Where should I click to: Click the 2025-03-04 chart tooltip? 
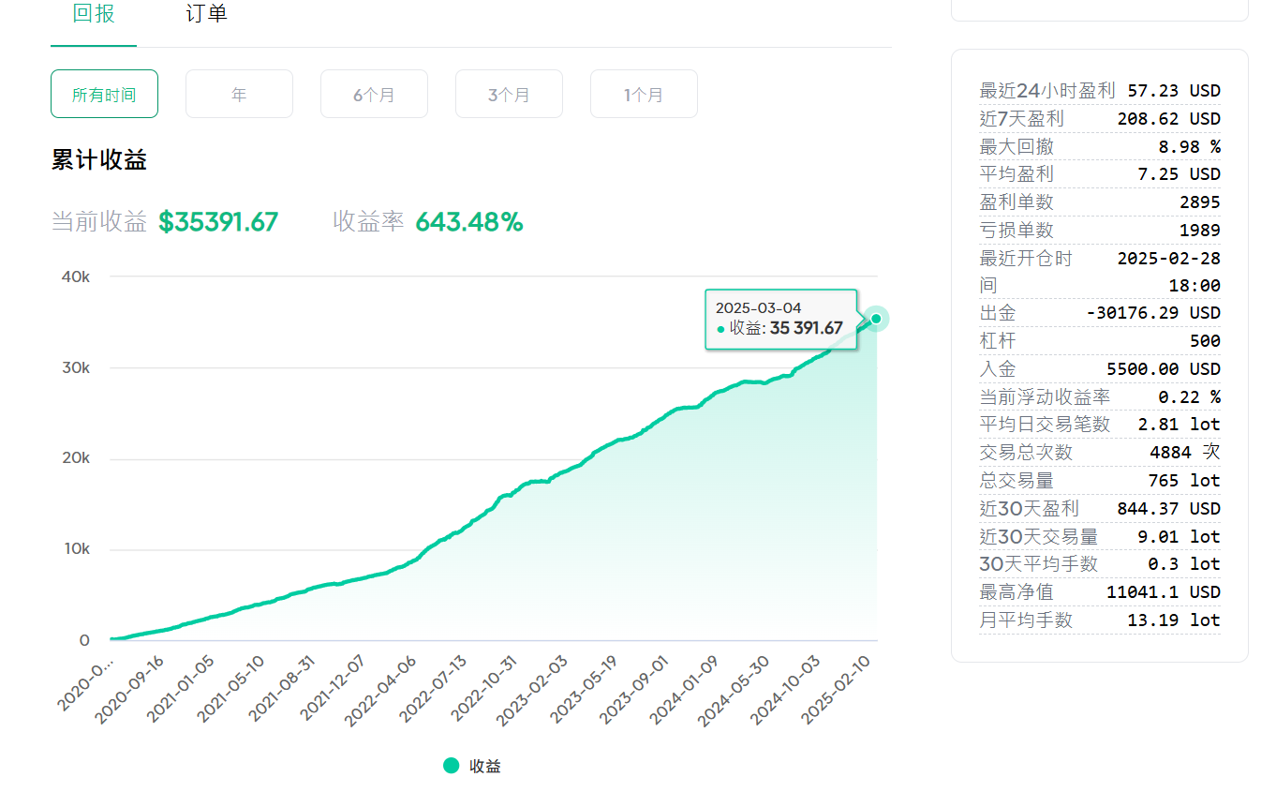click(780, 319)
